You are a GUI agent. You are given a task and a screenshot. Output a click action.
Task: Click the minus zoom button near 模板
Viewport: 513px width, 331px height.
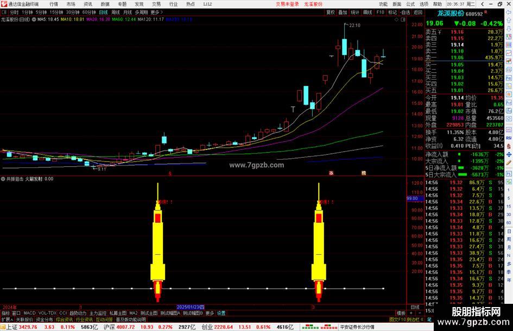pyautogui.click(x=420, y=313)
